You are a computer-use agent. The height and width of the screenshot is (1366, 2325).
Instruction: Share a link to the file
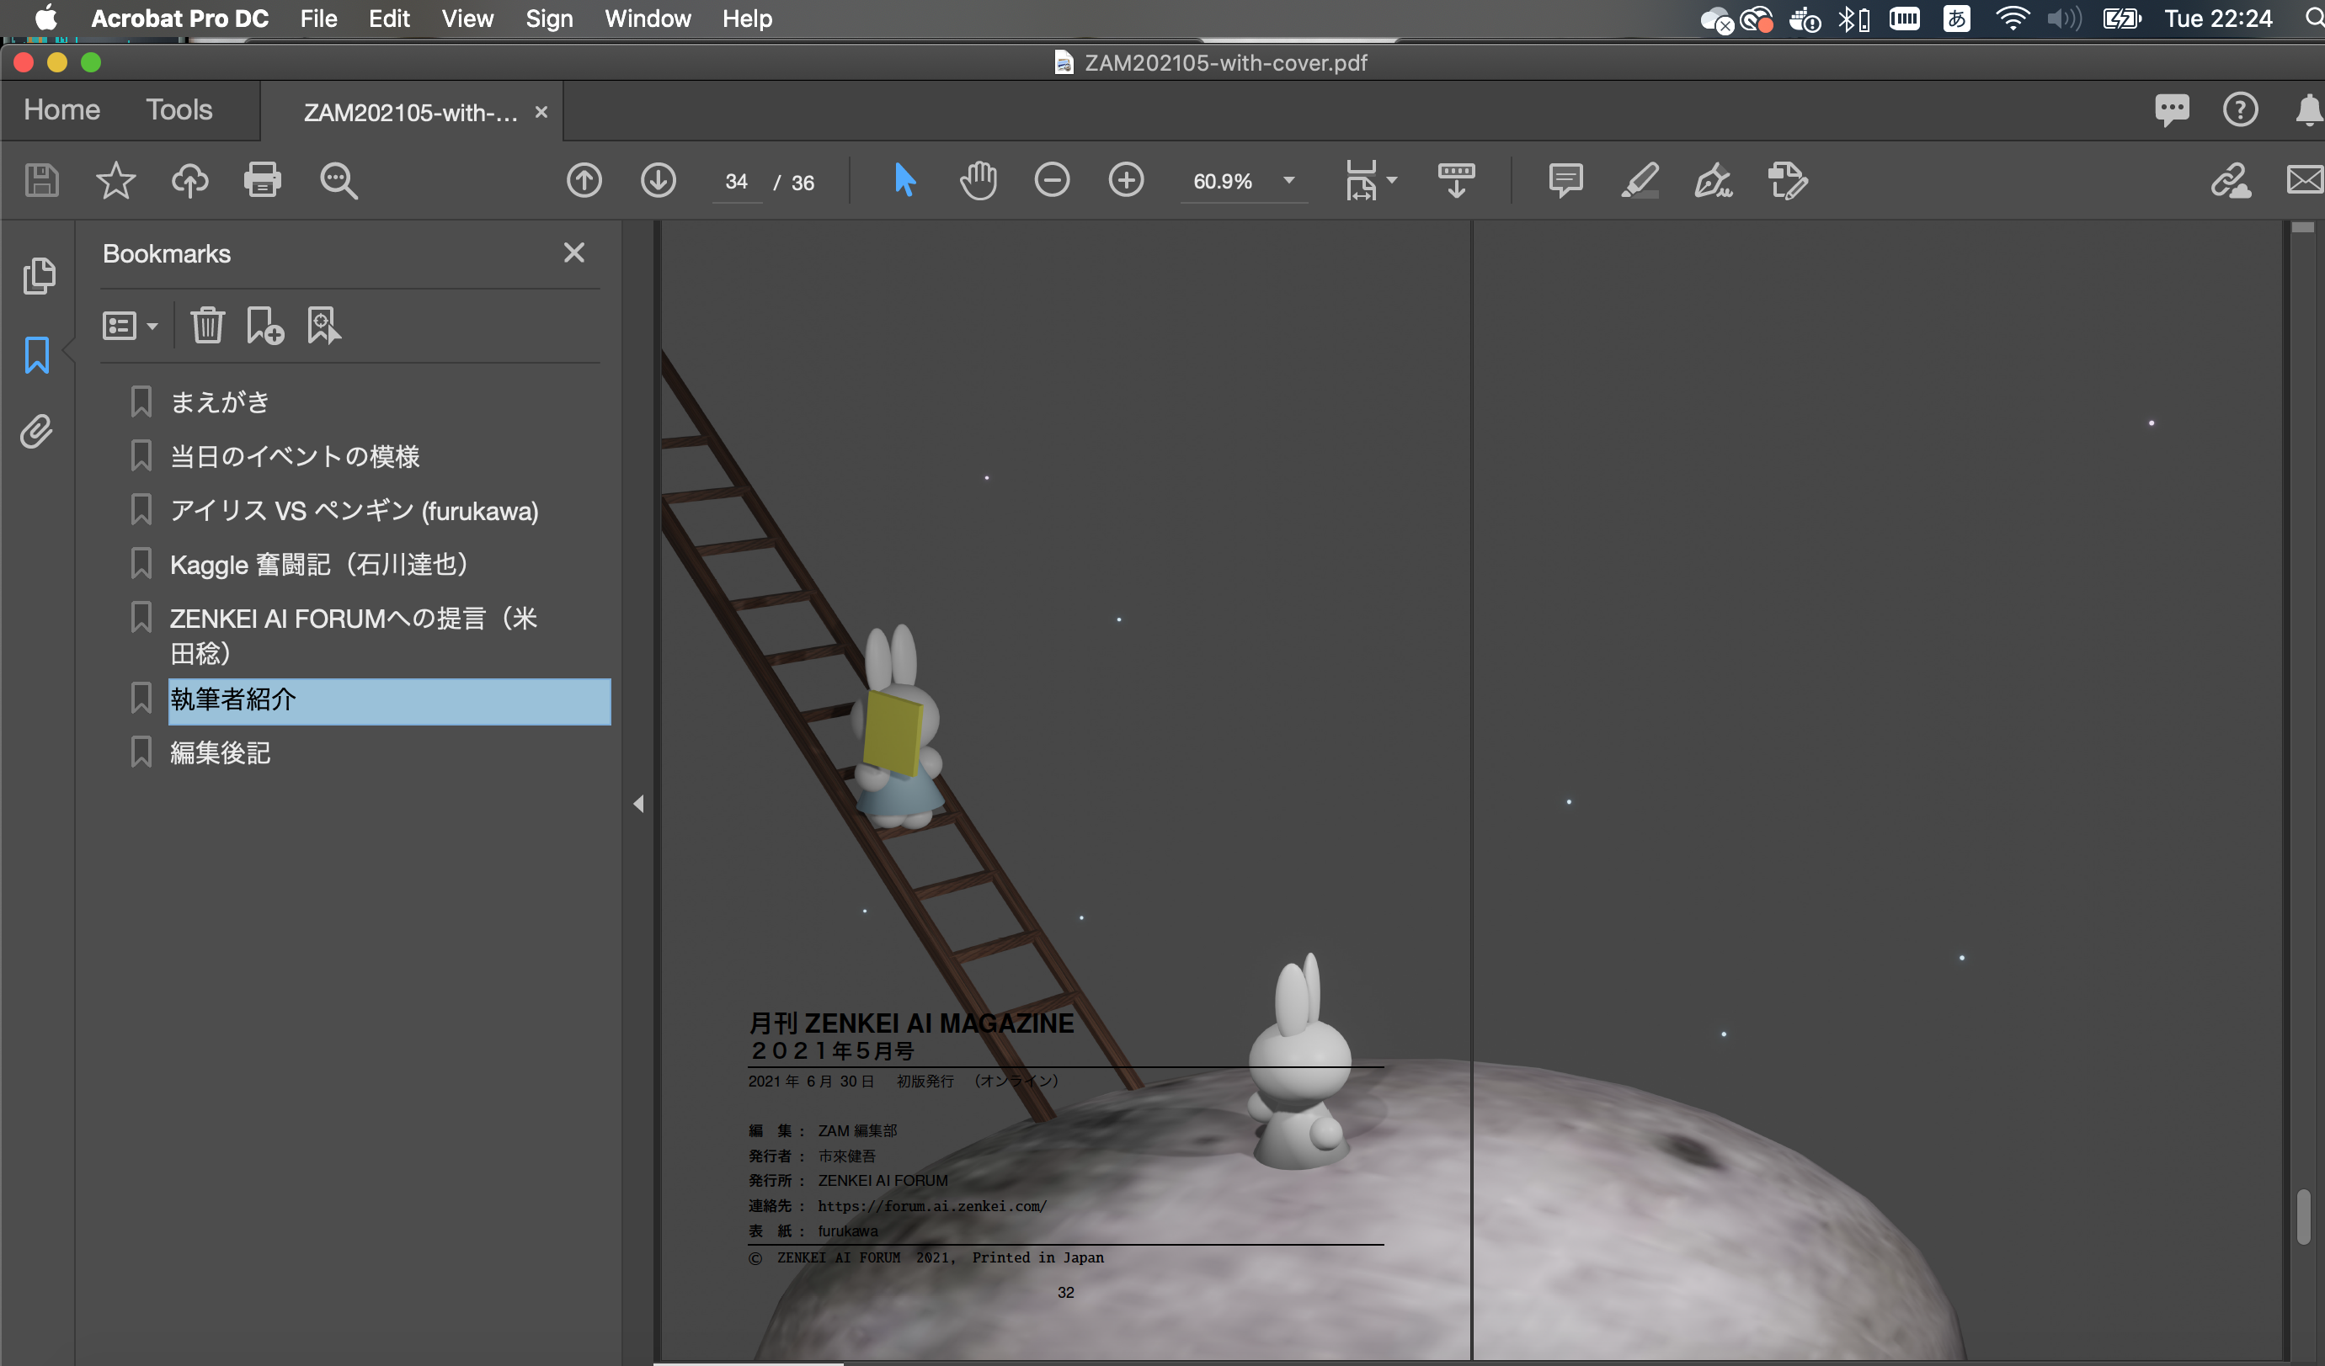pos(2231,180)
